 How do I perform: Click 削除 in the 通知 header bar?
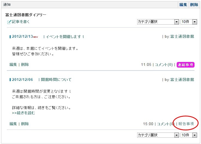tap(194, 5)
